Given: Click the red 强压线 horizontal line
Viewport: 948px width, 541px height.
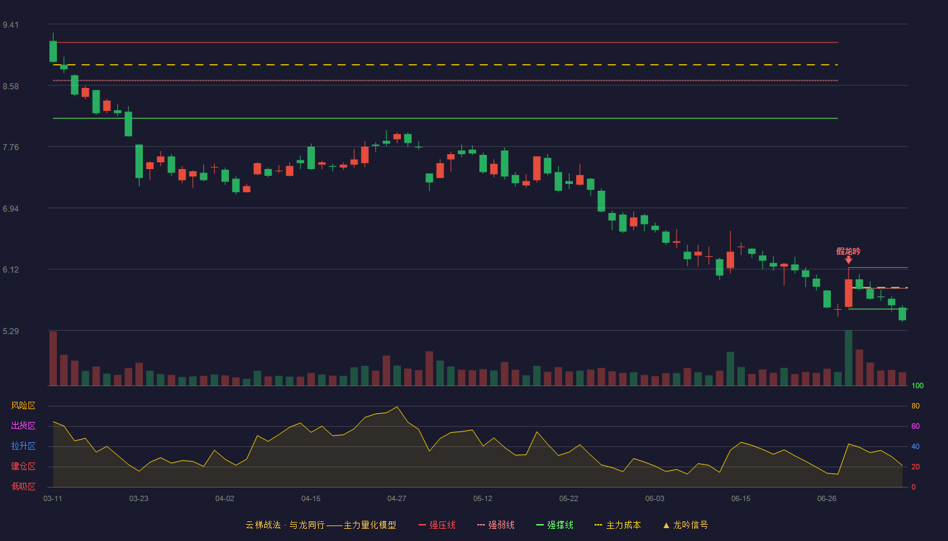Looking at the screenshot, I should (446, 43).
